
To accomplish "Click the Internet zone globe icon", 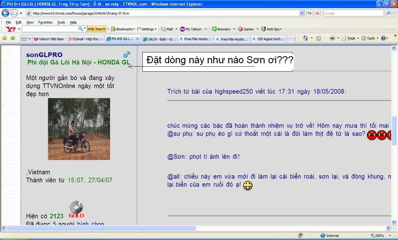I will click(x=323, y=235).
